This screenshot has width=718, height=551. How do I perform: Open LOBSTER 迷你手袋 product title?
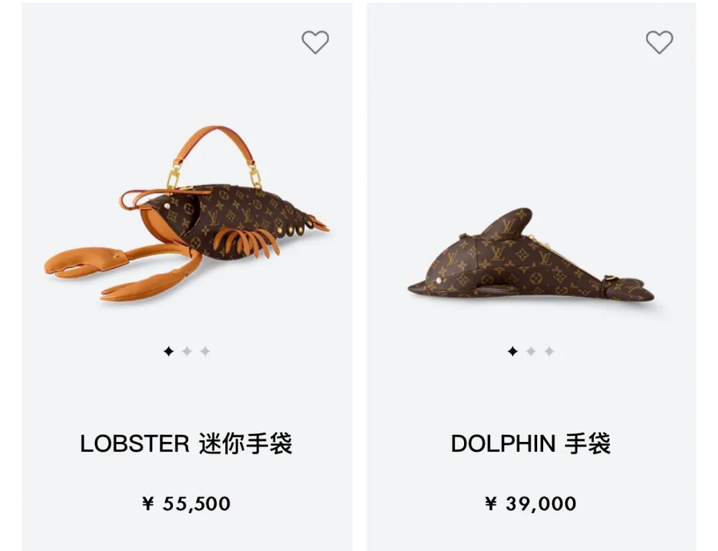click(x=186, y=444)
